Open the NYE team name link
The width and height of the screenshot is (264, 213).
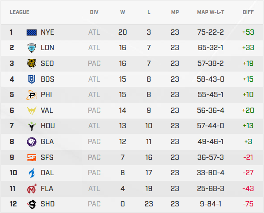tap(48, 32)
